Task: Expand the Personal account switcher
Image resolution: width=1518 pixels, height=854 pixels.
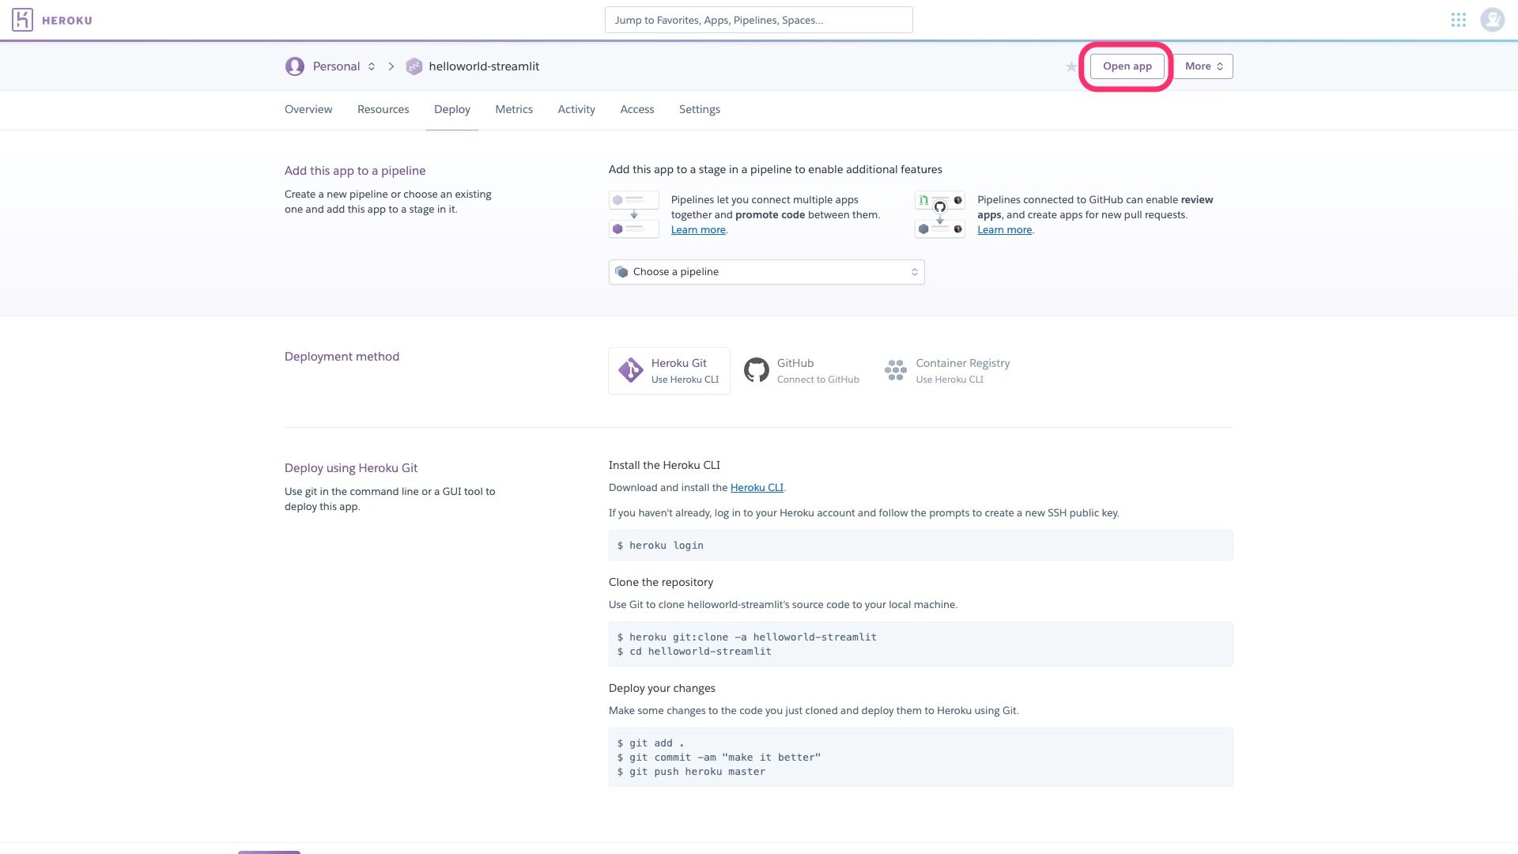Action: [x=343, y=66]
